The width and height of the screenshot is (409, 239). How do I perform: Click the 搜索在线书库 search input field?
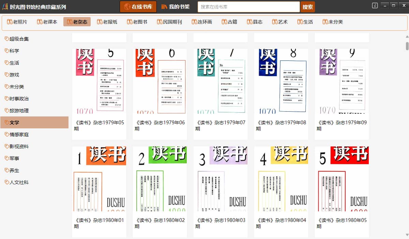[x=248, y=7]
